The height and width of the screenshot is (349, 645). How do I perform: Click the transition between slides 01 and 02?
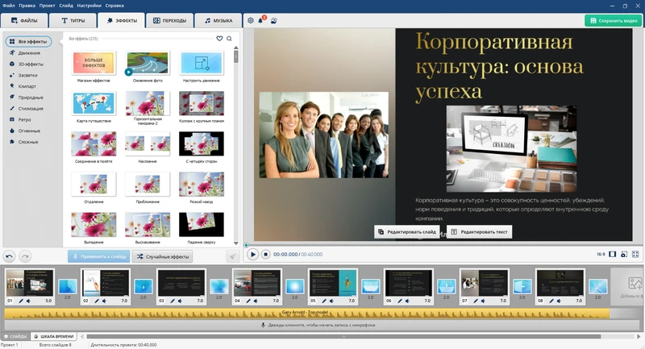68,286
